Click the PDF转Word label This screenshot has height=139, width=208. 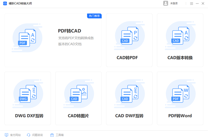[180, 116]
